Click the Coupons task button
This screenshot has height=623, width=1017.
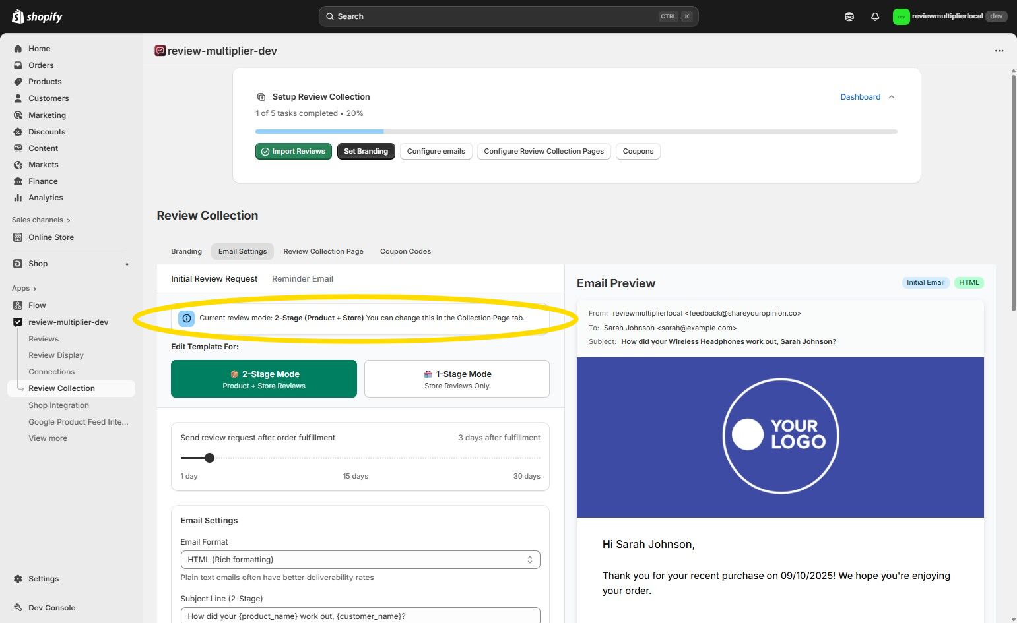[638, 152]
